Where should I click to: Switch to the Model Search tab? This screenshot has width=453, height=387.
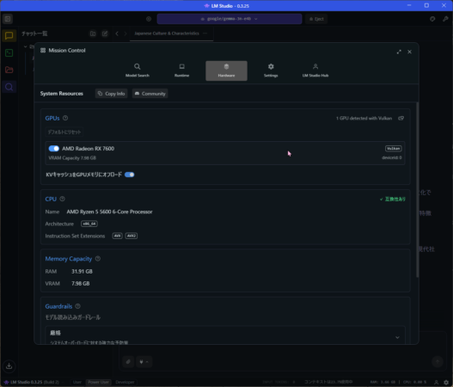point(138,71)
